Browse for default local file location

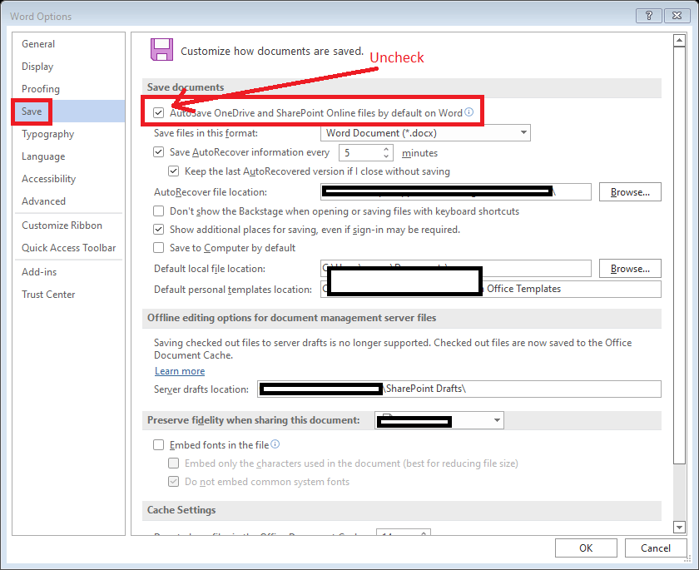click(x=630, y=268)
